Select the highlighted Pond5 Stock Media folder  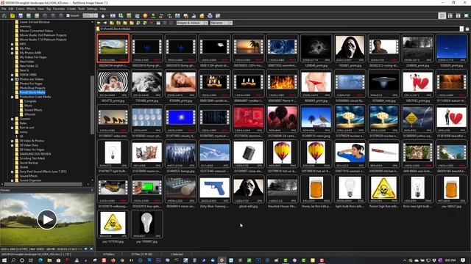click(x=32, y=92)
